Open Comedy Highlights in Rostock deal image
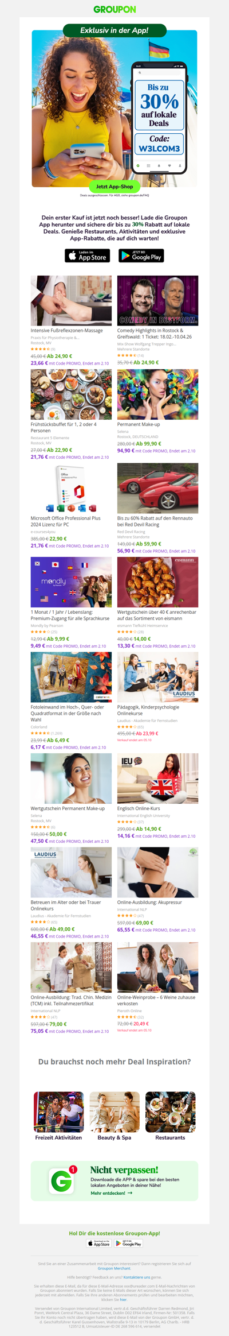 tap(158, 300)
